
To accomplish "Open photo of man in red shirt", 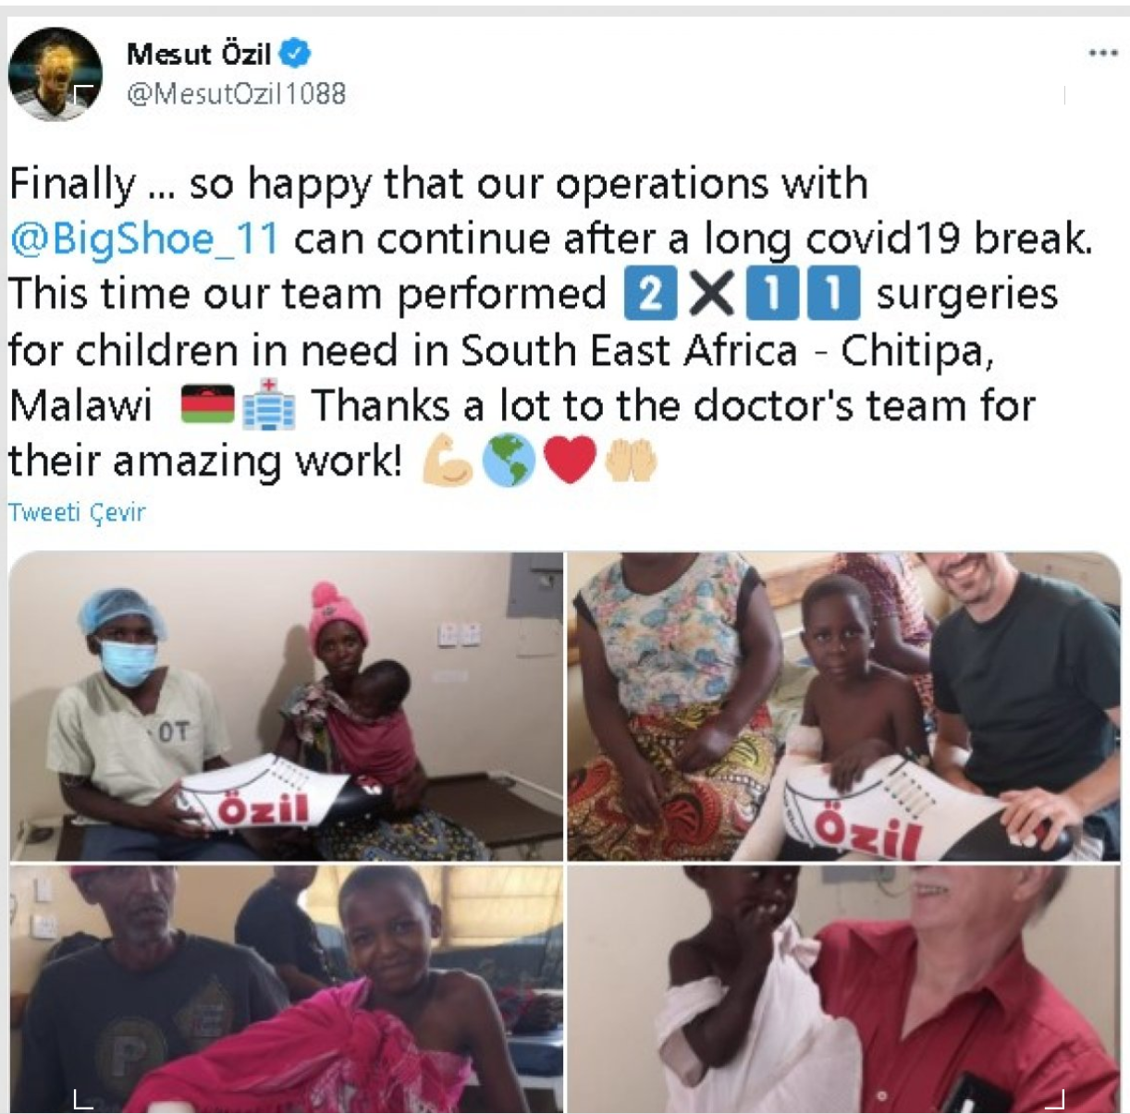I will coord(843,988).
